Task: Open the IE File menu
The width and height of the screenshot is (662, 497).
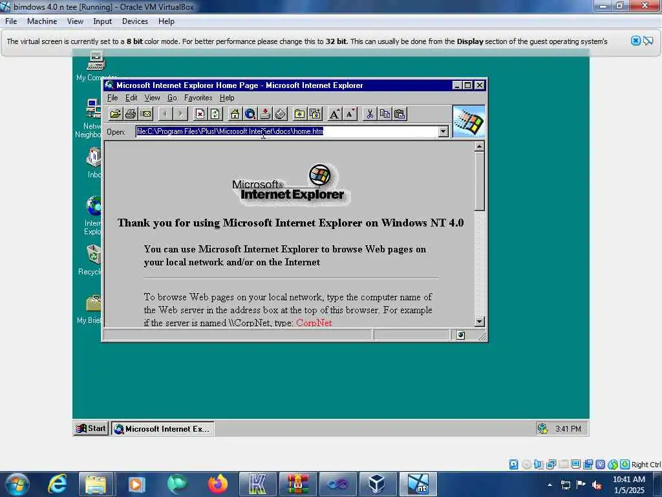Action: point(112,98)
